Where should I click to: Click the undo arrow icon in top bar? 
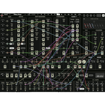(84, 15)
